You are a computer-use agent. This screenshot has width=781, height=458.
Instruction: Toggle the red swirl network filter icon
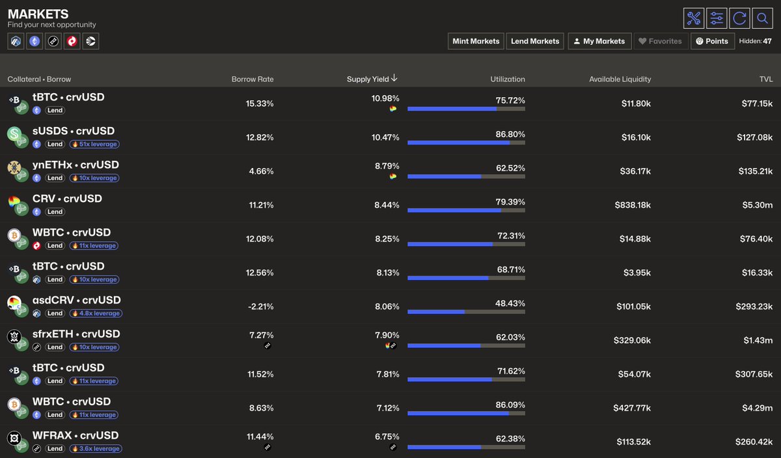[x=72, y=41]
